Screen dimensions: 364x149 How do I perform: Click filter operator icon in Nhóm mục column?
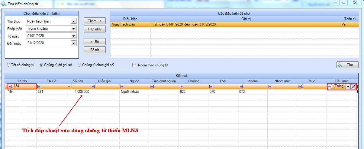(x=270, y=87)
